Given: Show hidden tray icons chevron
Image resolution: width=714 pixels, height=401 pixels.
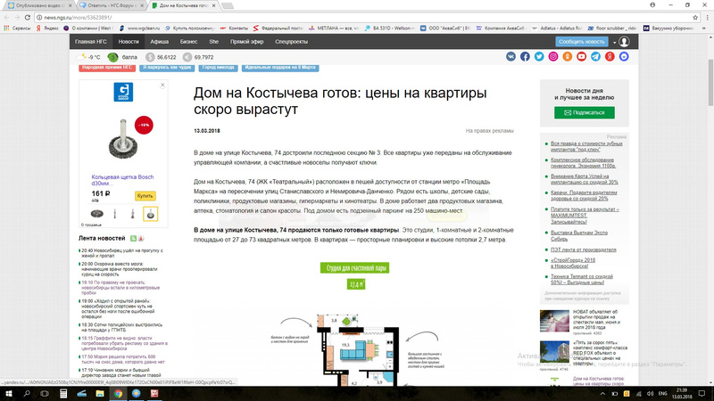Looking at the screenshot, I should click(602, 394).
